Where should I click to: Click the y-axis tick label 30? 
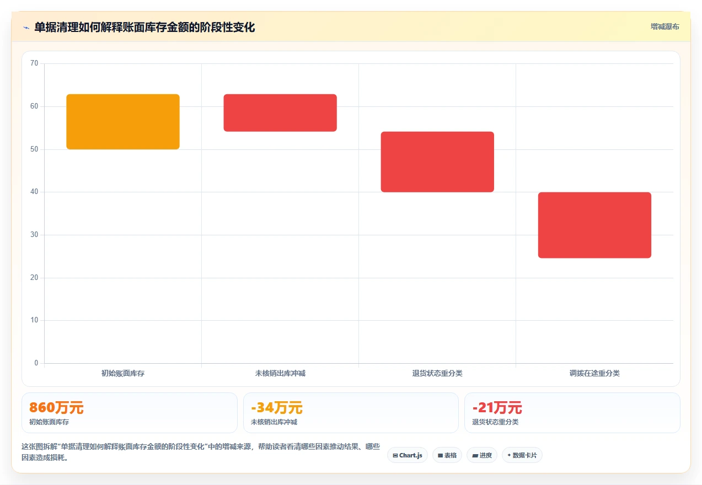click(x=34, y=235)
